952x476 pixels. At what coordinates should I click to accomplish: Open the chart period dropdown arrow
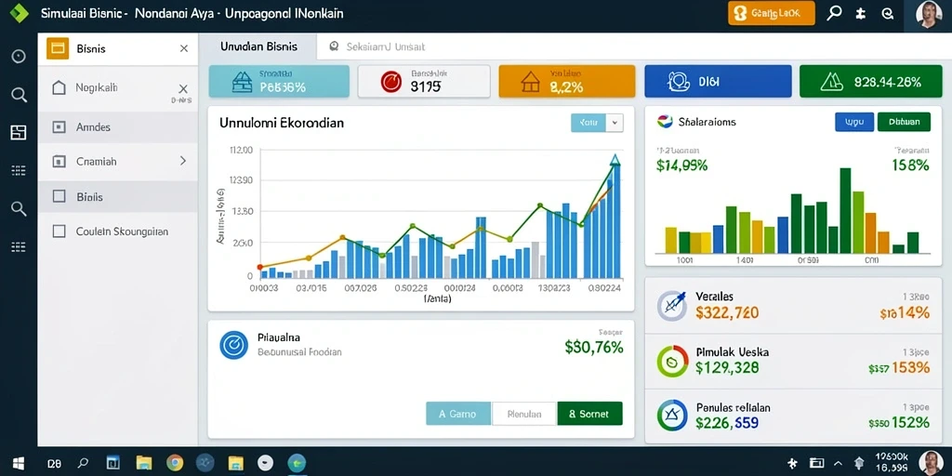[615, 123]
